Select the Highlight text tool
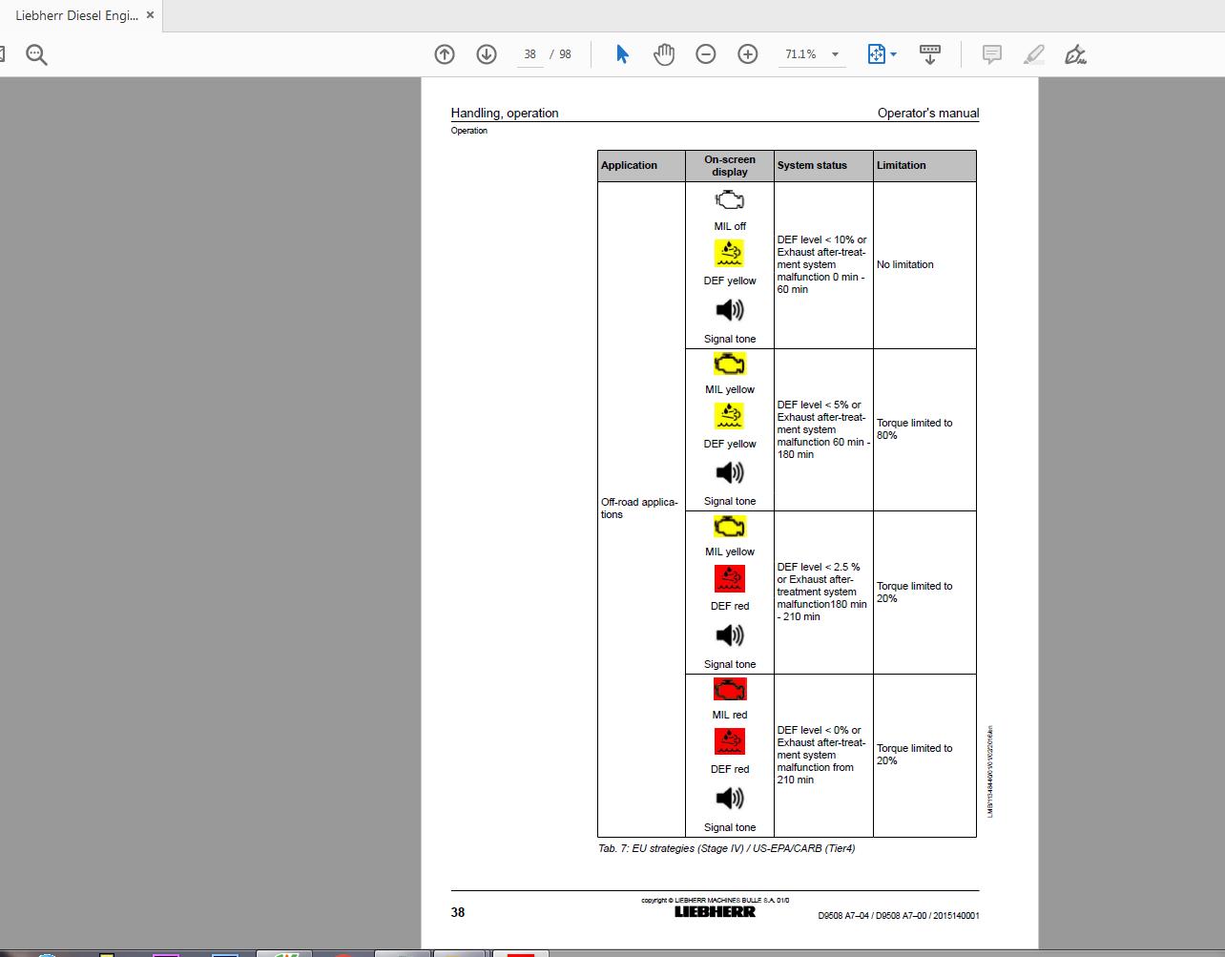1225x957 pixels. (1033, 54)
